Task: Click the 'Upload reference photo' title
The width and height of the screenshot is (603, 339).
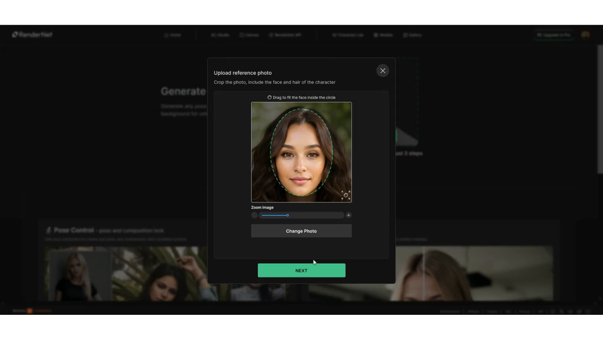Action: point(243,73)
